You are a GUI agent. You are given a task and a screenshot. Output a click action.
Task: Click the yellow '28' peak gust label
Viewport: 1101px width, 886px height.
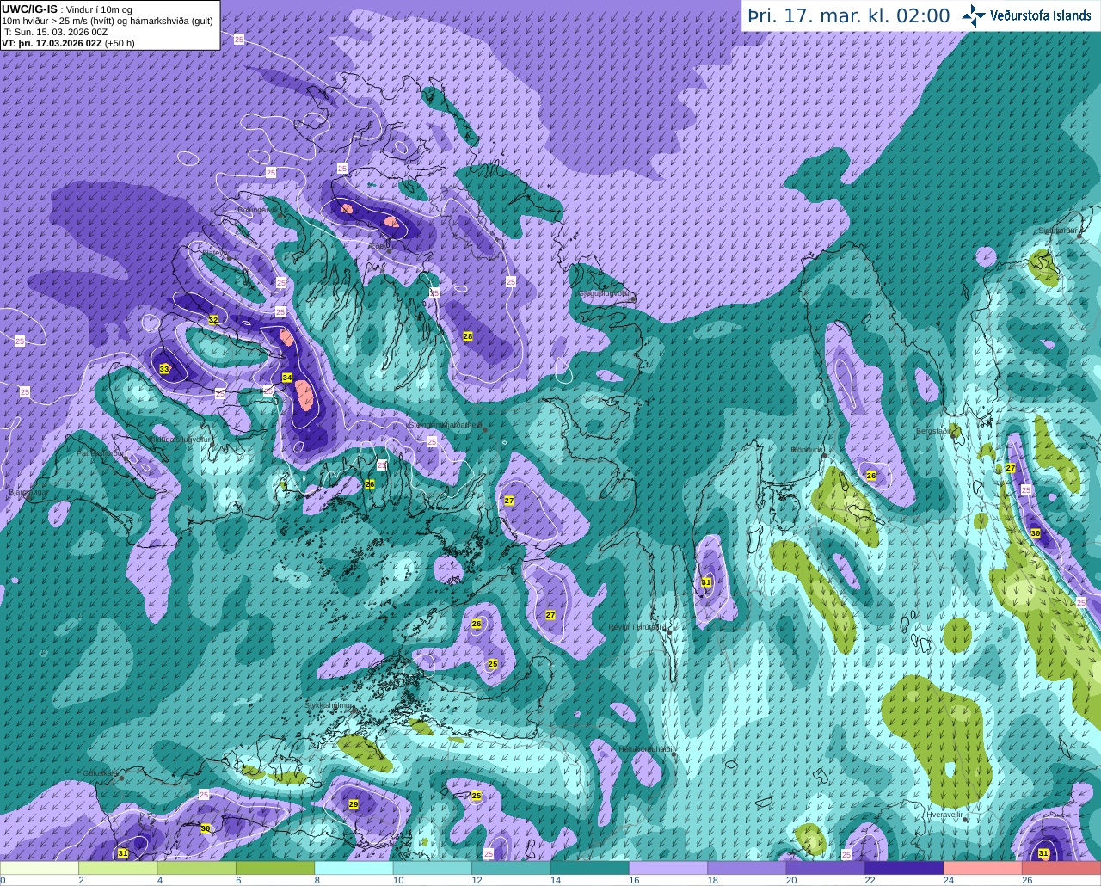click(x=468, y=336)
